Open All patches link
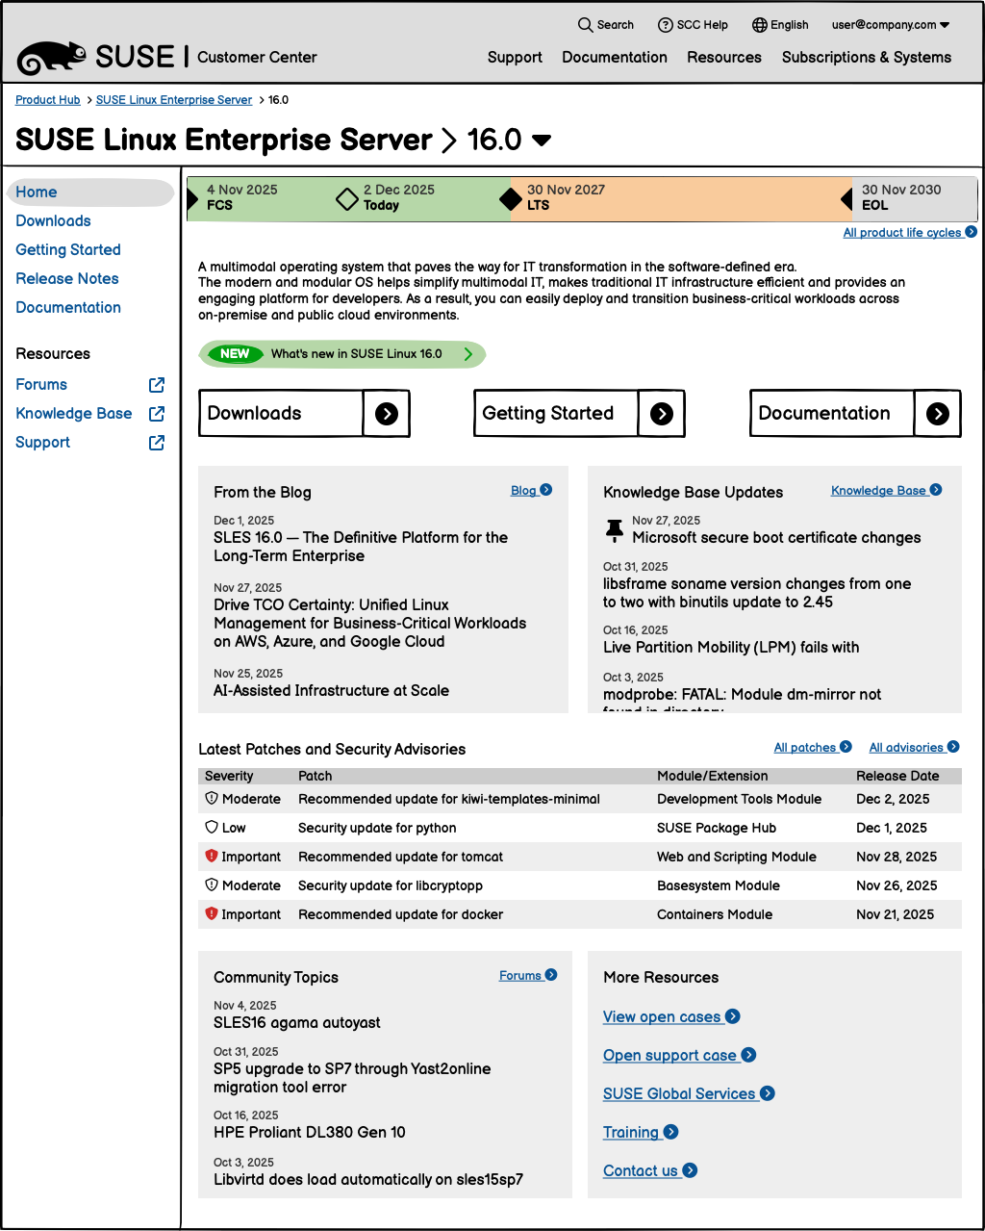Image resolution: width=985 pixels, height=1231 pixels. pyautogui.click(x=813, y=747)
